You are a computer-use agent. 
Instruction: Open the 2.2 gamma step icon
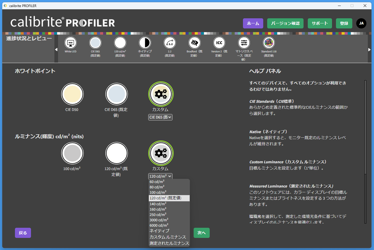(170, 43)
